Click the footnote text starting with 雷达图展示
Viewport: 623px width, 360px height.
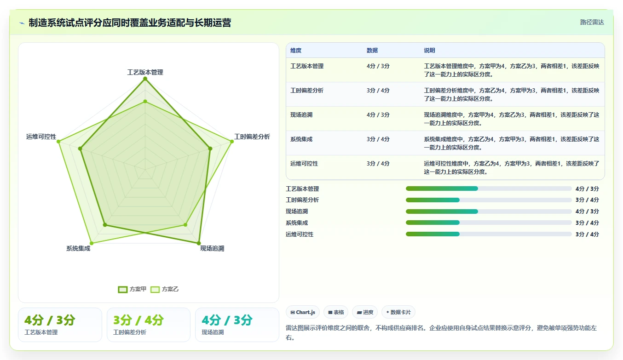[441, 333]
